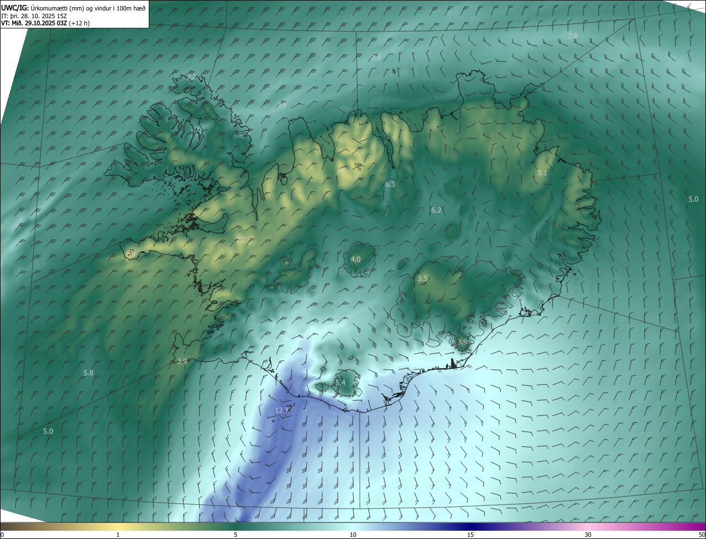Click the 5.4 value on the southern glacier

pyautogui.click(x=340, y=382)
